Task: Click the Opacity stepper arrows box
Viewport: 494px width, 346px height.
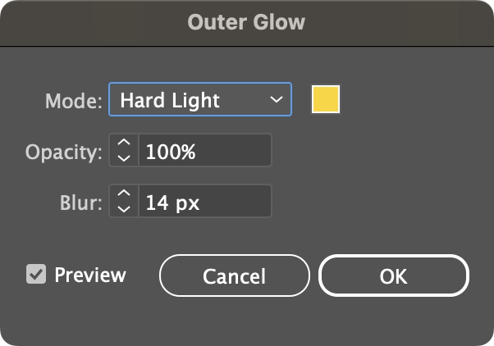Action: pos(124,150)
